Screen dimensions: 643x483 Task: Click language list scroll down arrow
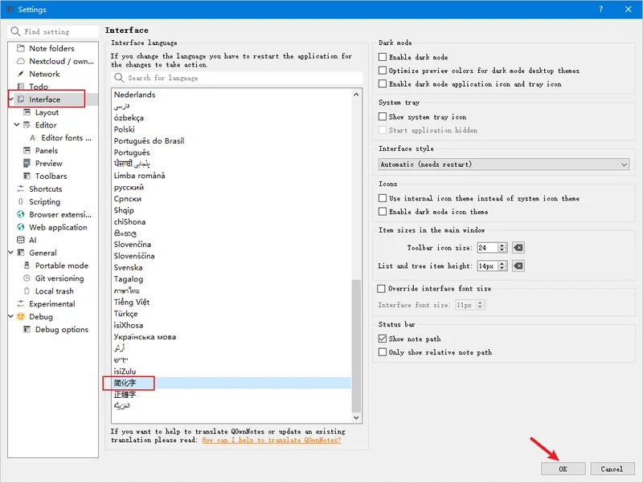tap(356, 417)
